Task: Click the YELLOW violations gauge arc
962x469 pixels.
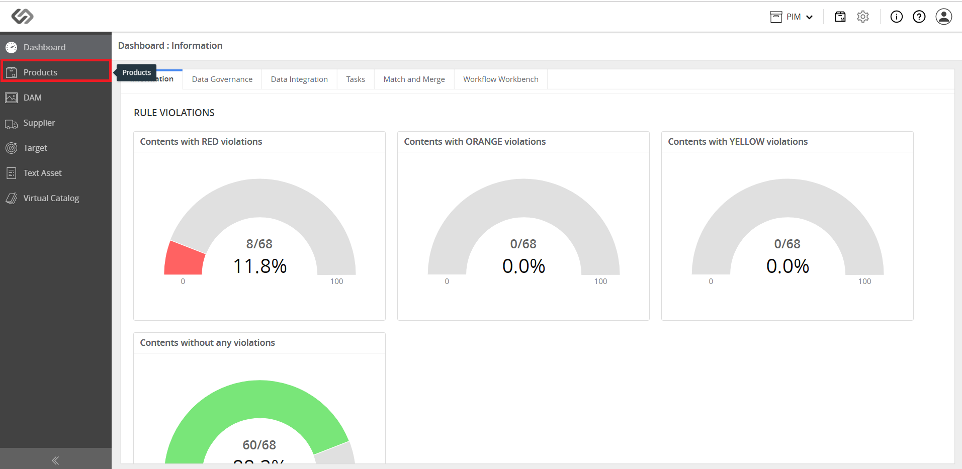Action: pyautogui.click(x=788, y=198)
